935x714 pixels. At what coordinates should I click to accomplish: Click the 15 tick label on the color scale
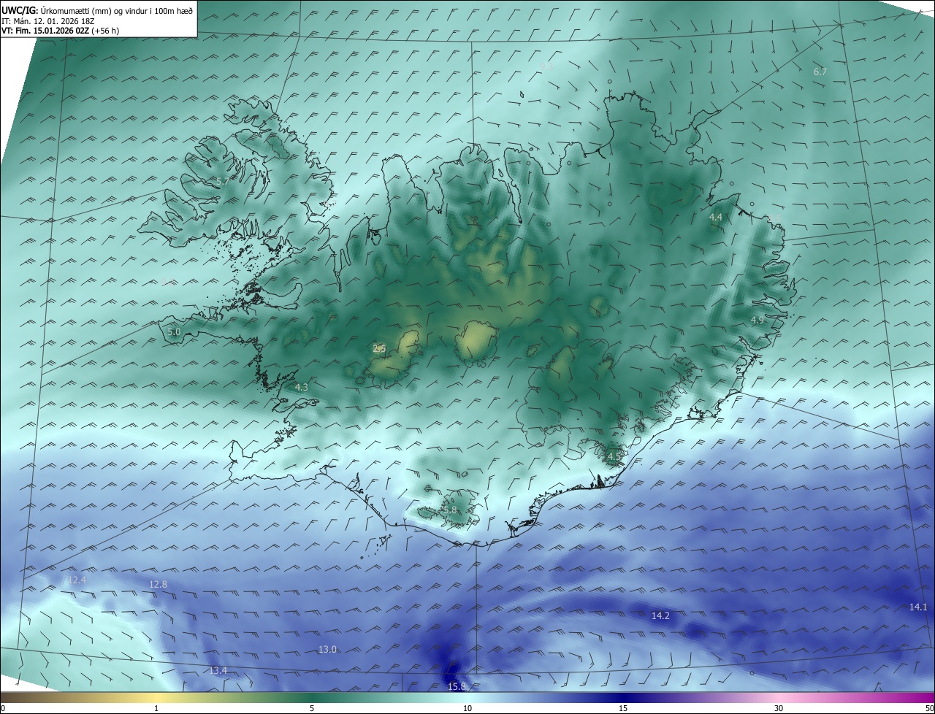623,708
